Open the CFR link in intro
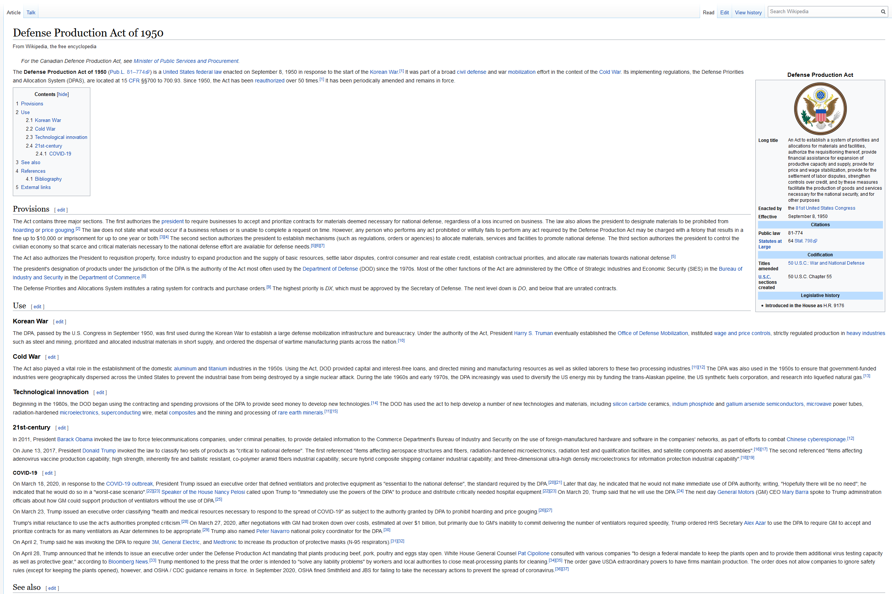 click(x=134, y=81)
